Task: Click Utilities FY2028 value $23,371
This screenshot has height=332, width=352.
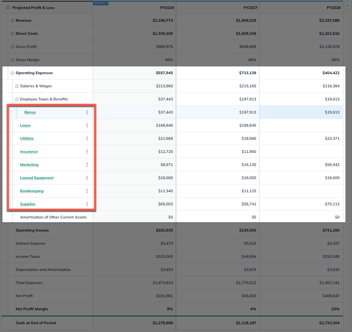Action: click(332, 139)
